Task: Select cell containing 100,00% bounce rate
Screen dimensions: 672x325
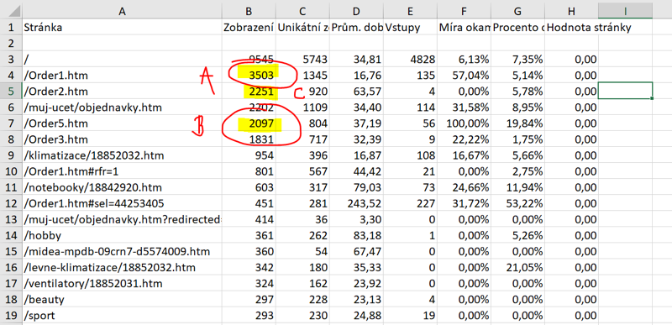Action: (465, 123)
